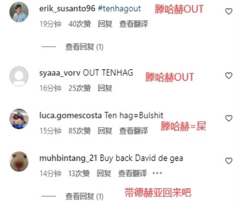Open syaaa_vorv's default avatar
Screen dimensions: 239x210
19,76
